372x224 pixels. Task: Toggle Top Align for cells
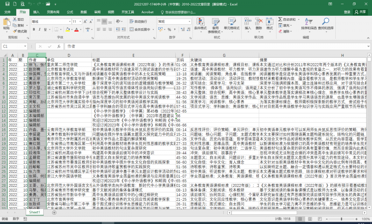click(99, 21)
